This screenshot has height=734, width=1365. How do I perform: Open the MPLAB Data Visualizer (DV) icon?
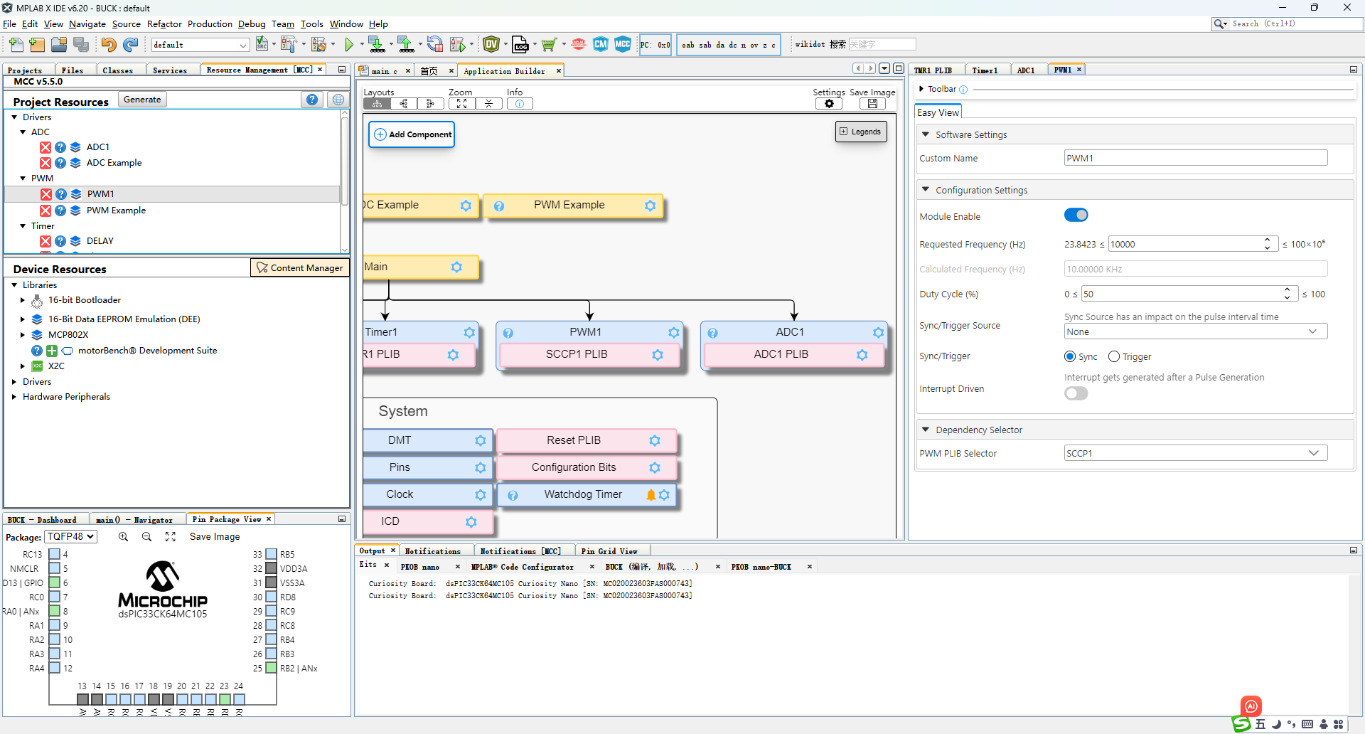tap(491, 45)
